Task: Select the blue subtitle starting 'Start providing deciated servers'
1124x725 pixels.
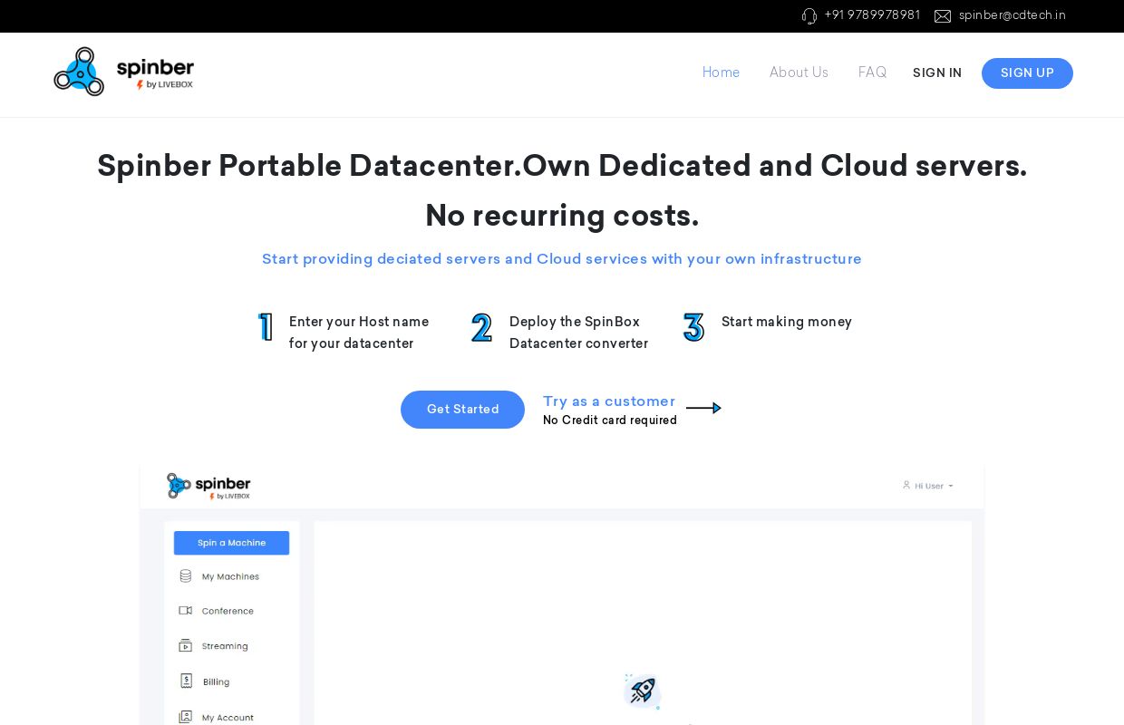Action: 562,259
